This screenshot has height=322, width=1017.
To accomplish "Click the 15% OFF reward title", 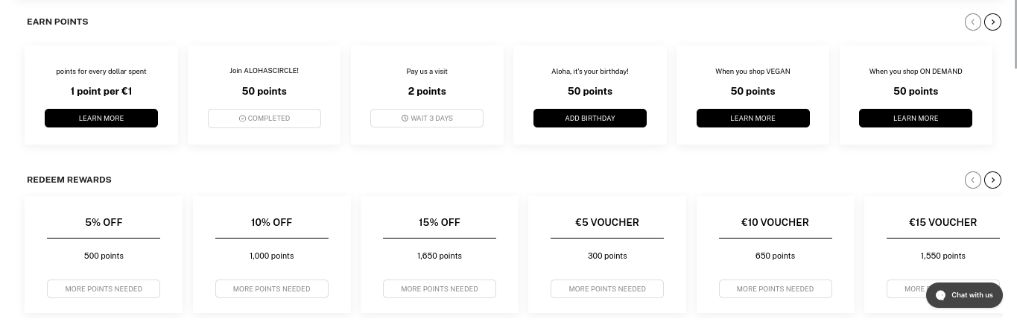I will (x=440, y=222).
